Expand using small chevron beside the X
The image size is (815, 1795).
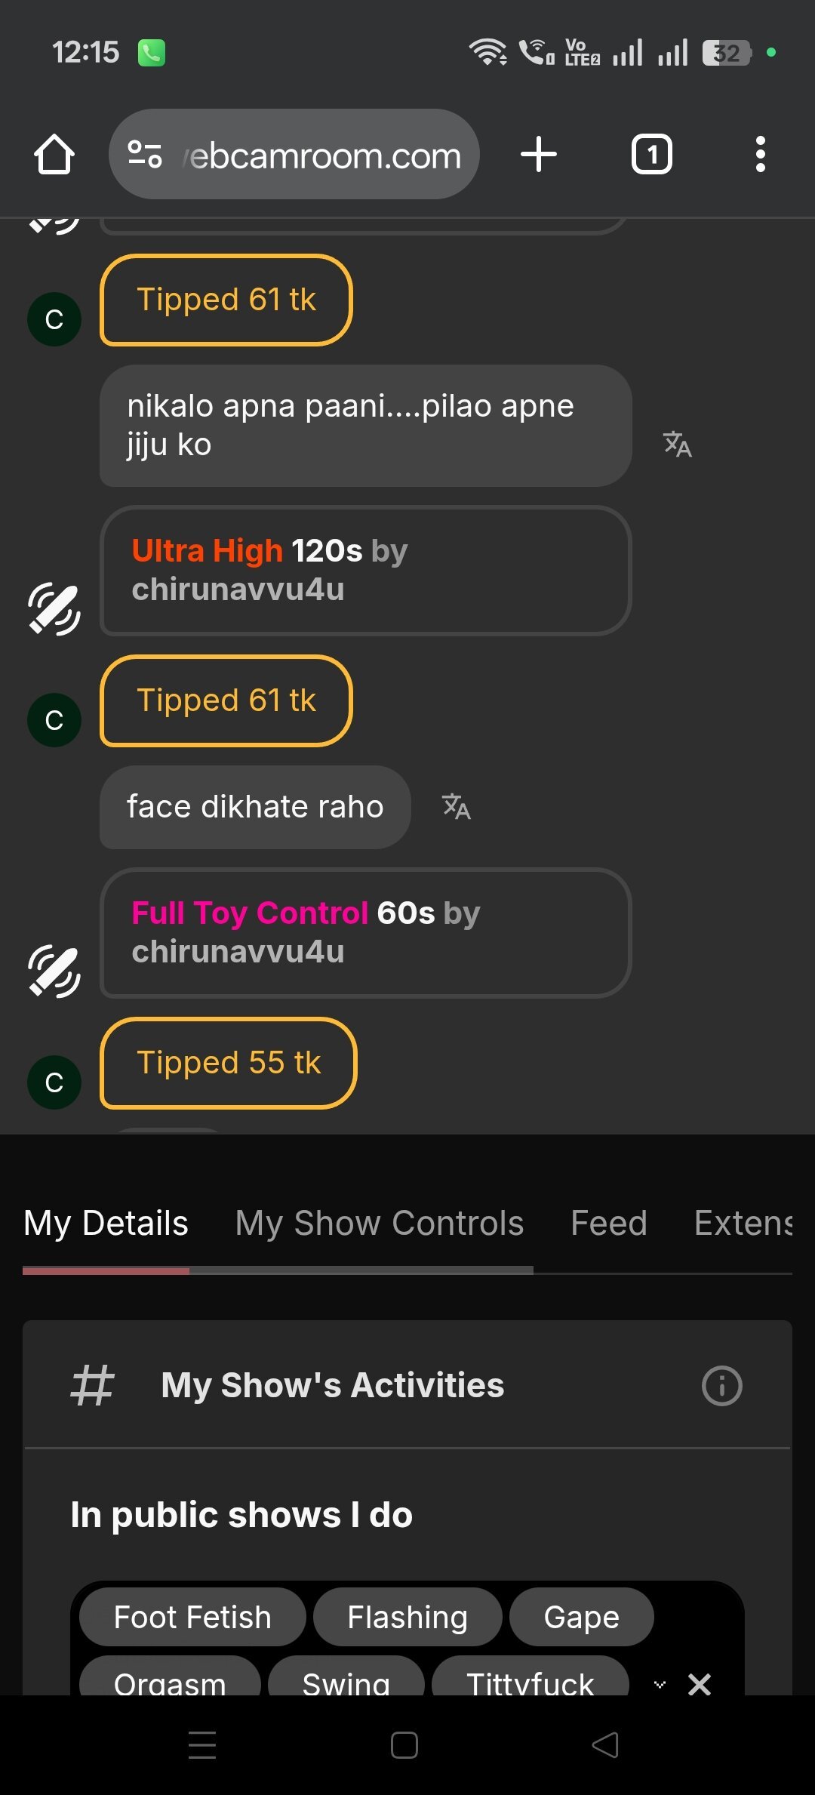(660, 1684)
